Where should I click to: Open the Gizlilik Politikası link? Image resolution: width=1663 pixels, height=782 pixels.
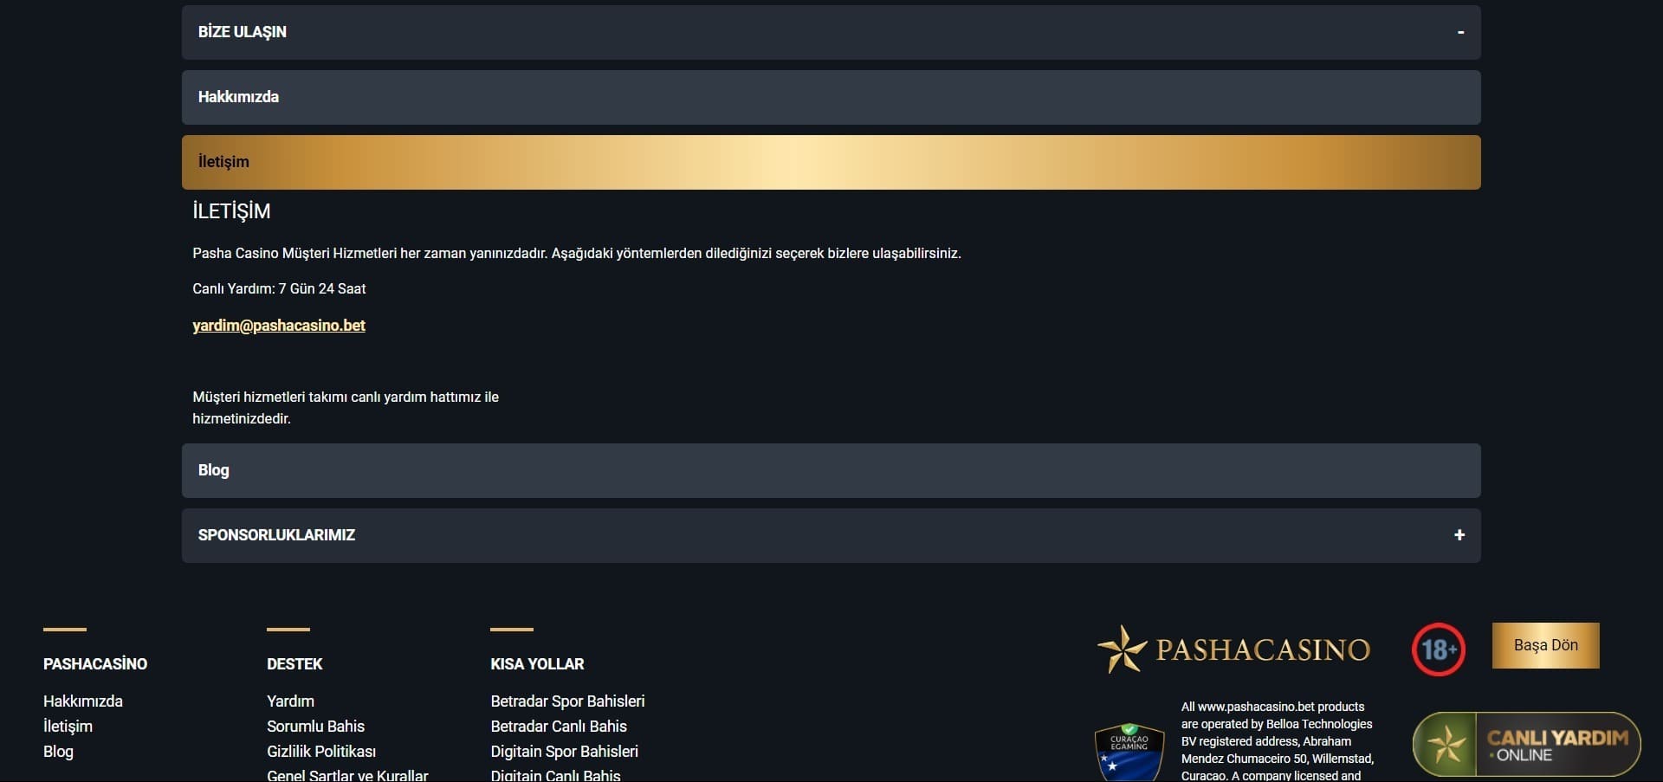[321, 752]
